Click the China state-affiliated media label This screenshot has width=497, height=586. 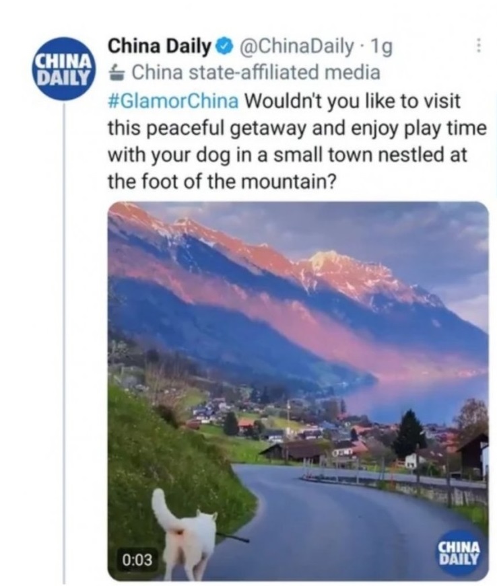click(255, 73)
